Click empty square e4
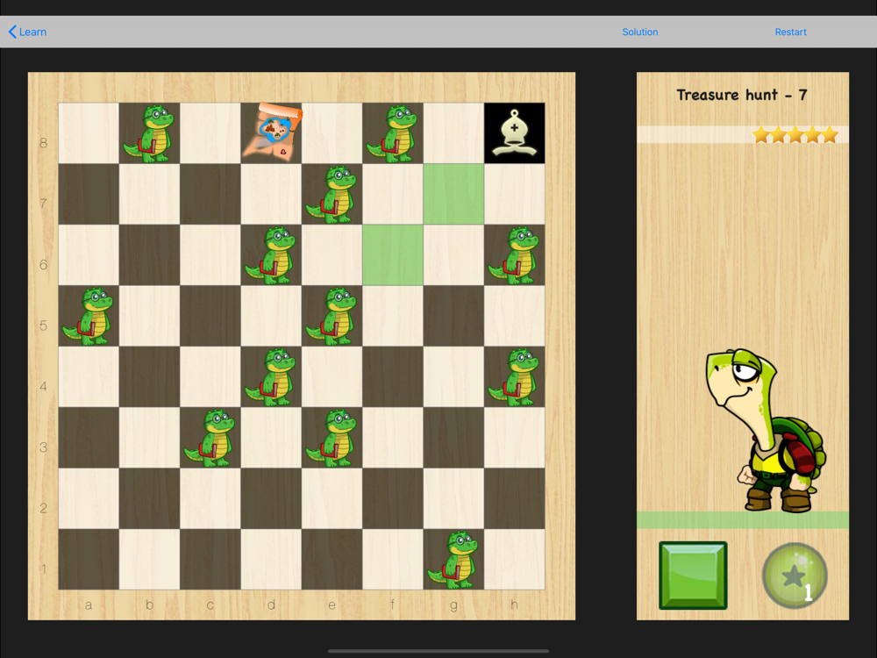877x658 pixels. pos(332,377)
